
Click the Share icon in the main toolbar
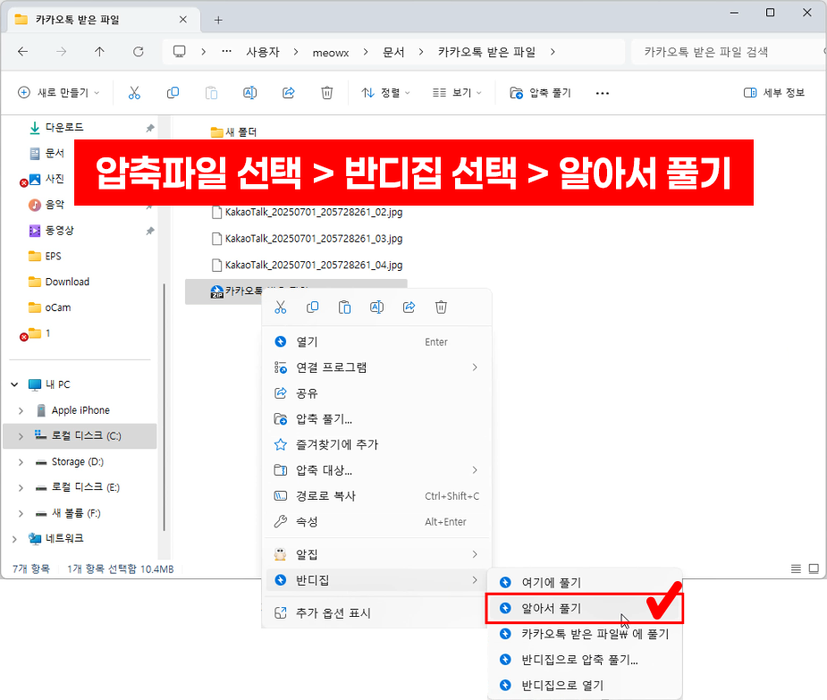(x=289, y=93)
